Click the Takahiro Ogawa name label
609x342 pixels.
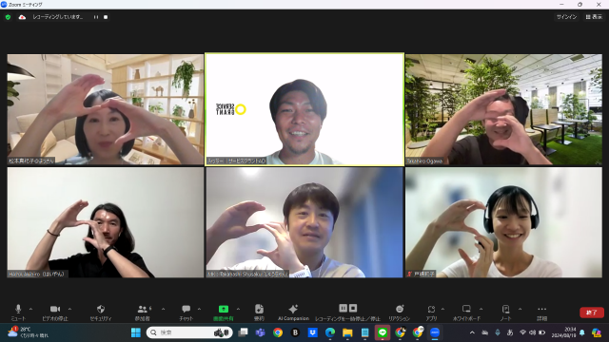pos(425,161)
